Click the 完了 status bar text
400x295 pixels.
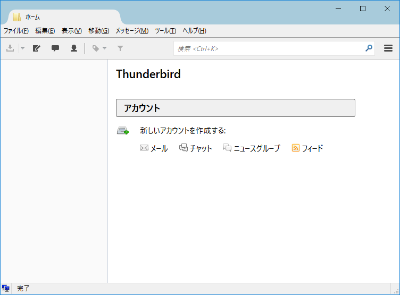point(23,289)
